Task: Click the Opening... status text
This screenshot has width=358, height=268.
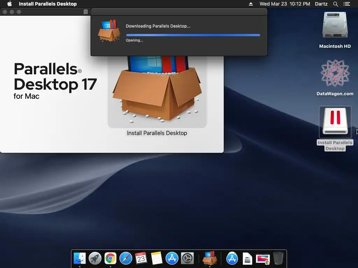Action: coord(135,40)
